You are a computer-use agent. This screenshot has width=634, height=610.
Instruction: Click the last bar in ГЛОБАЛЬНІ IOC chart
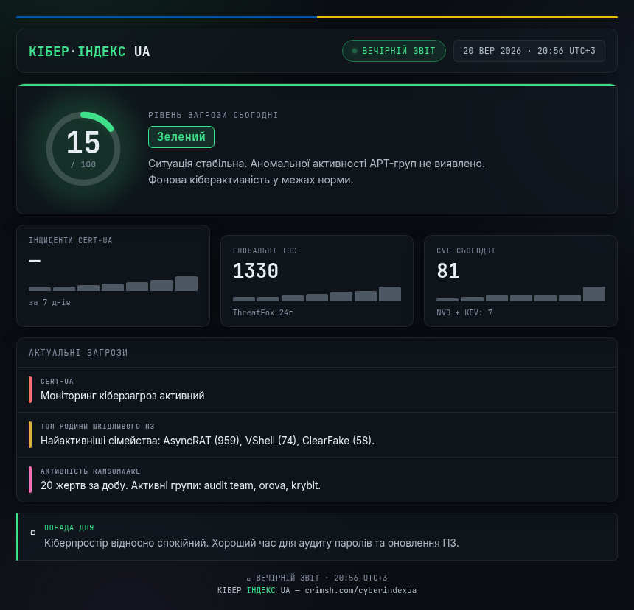(390, 294)
